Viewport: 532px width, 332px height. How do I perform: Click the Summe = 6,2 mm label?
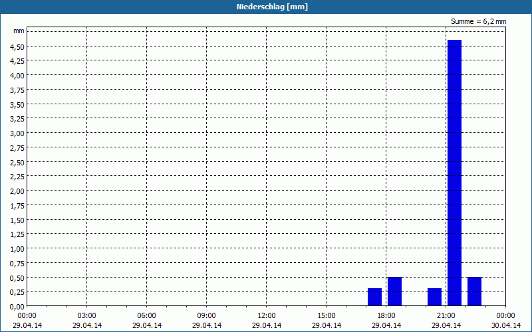click(x=478, y=21)
